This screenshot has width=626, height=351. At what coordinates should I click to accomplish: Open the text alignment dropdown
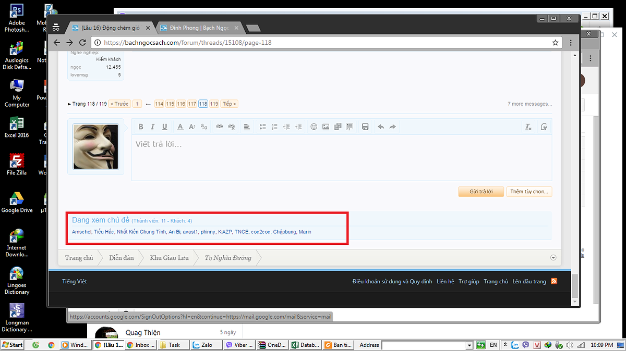click(x=247, y=127)
